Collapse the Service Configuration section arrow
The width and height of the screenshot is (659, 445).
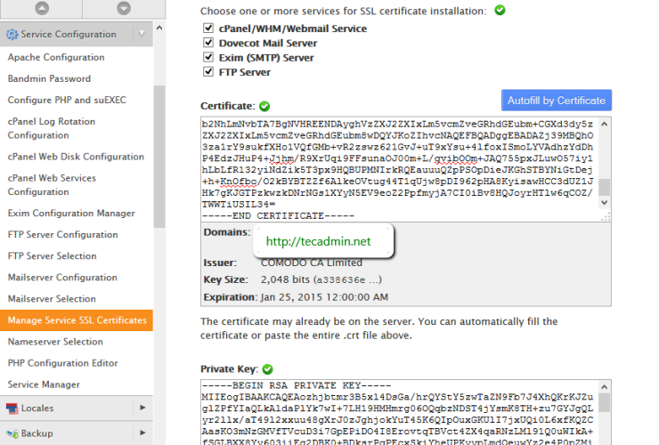pyautogui.click(x=142, y=35)
